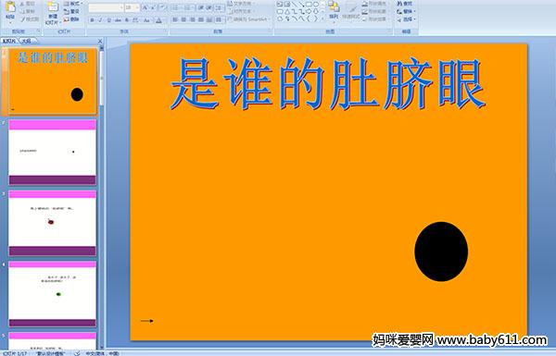Viewport: 556px width, 356px height.
Task: Click the Find icon in the editing group
Action: (405, 4)
